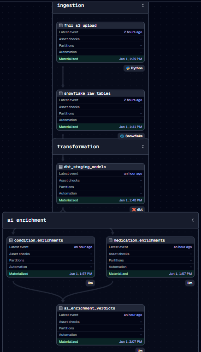Click the llm tag under condition_enrichments

pos(90,283)
